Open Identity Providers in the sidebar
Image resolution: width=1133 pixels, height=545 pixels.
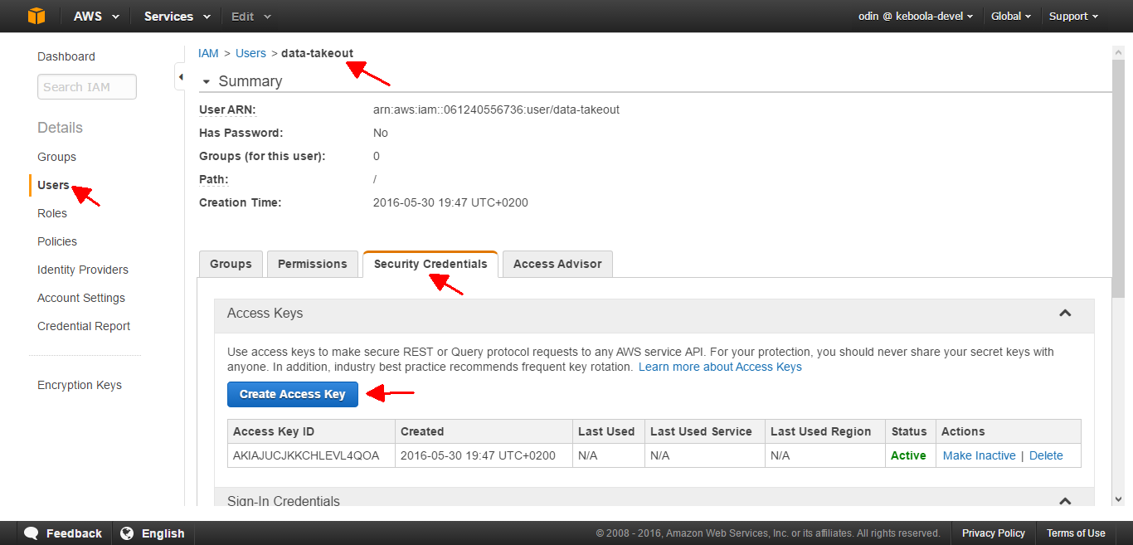coord(83,270)
